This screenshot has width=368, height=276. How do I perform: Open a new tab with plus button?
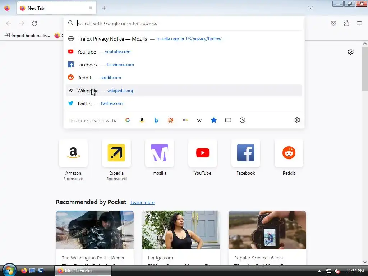coord(104,8)
